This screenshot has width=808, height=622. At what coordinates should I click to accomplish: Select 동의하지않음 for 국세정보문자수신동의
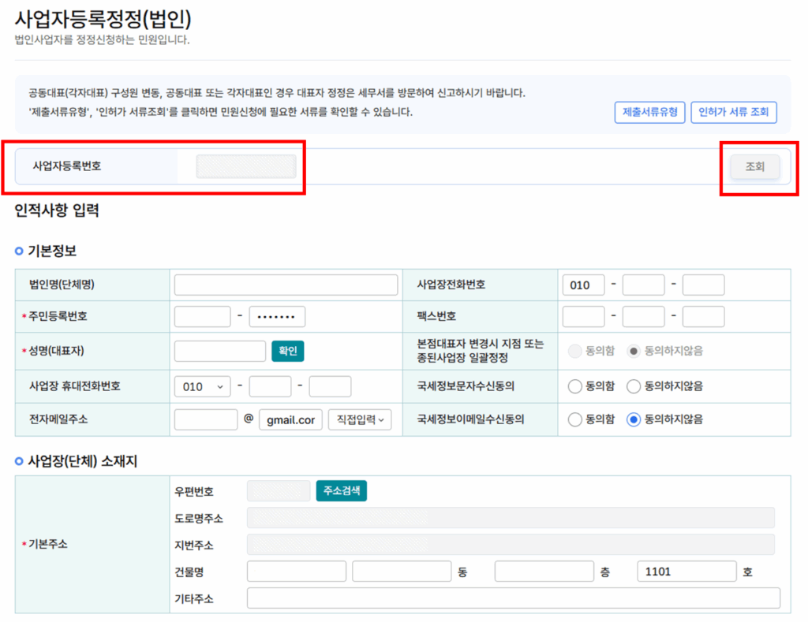[x=633, y=386]
